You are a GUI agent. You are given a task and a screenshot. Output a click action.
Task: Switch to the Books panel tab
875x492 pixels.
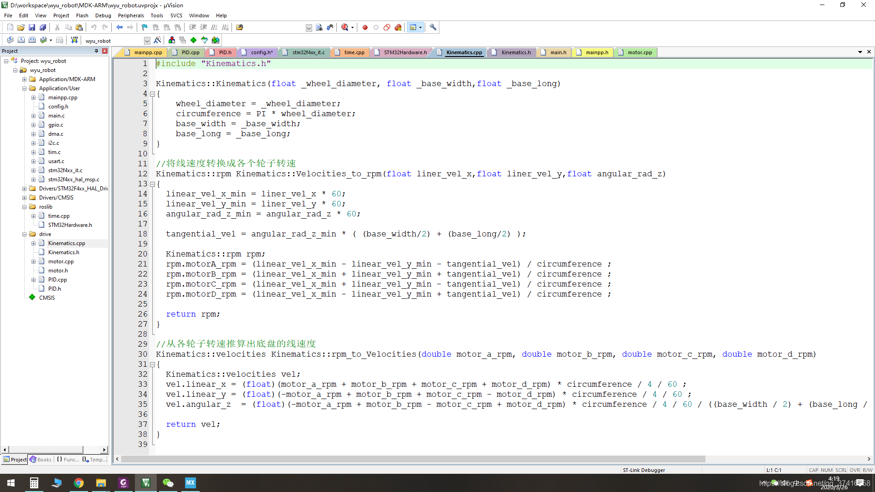click(x=41, y=460)
